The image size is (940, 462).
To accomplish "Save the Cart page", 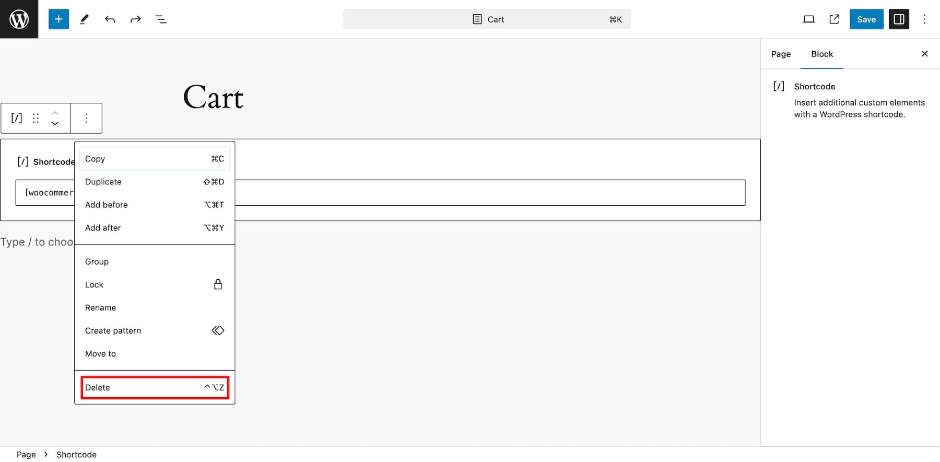I will [866, 19].
